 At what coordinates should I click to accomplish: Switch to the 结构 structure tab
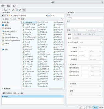click(x=70, y=34)
